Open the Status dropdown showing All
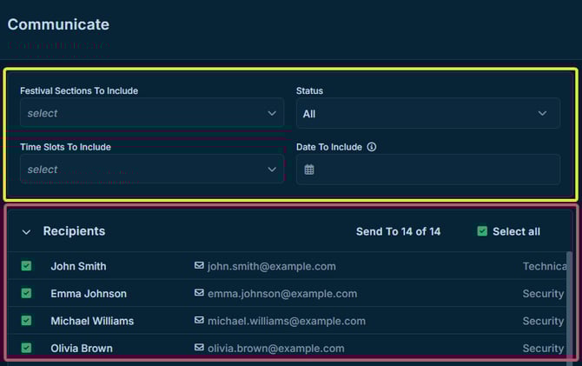582x366 pixels. click(427, 113)
